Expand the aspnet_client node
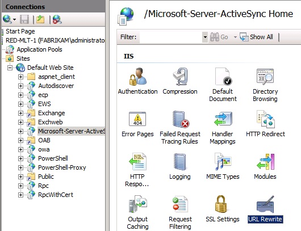 pos(20,77)
